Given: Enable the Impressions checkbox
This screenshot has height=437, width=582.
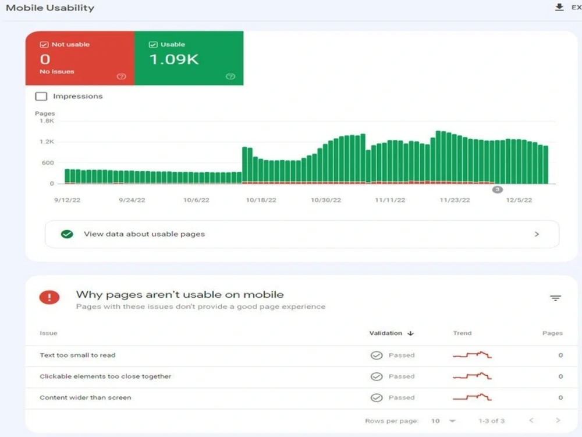Looking at the screenshot, I should [41, 96].
